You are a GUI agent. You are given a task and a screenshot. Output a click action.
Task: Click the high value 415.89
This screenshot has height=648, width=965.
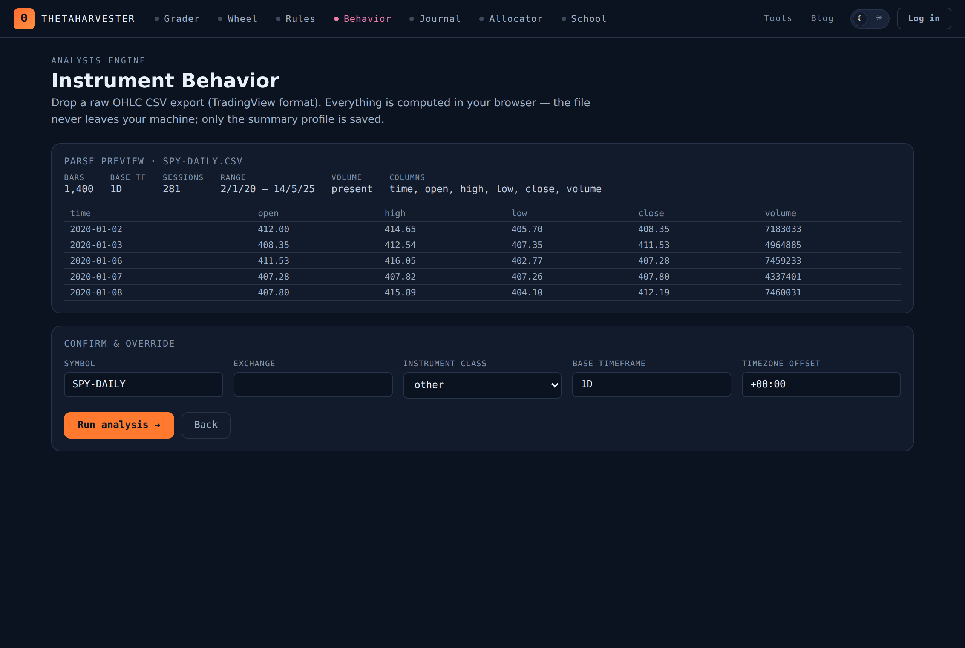point(400,293)
